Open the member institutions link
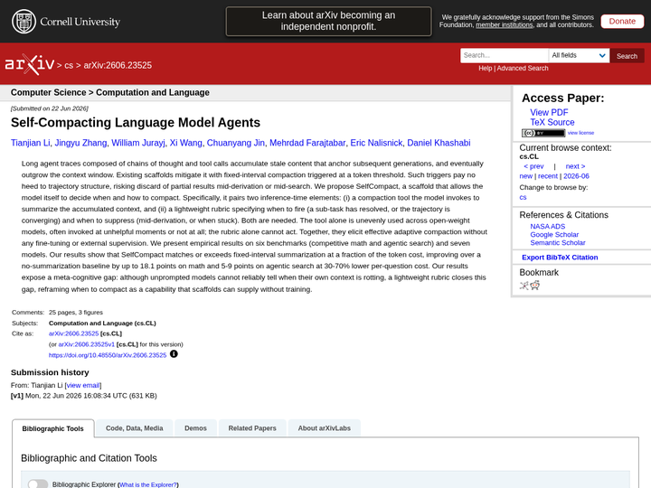Viewport: 651px width, 488px height. 504,25
